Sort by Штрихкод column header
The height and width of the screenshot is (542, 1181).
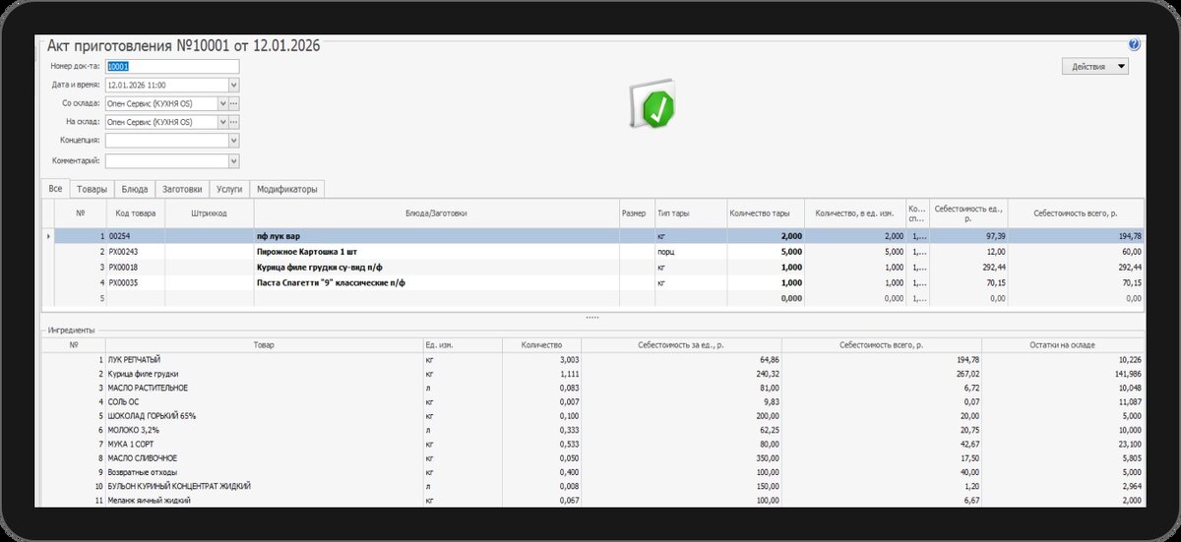pos(210,213)
